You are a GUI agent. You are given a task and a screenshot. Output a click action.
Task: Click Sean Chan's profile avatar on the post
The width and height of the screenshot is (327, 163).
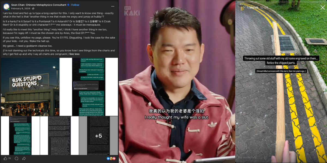(6, 7)
